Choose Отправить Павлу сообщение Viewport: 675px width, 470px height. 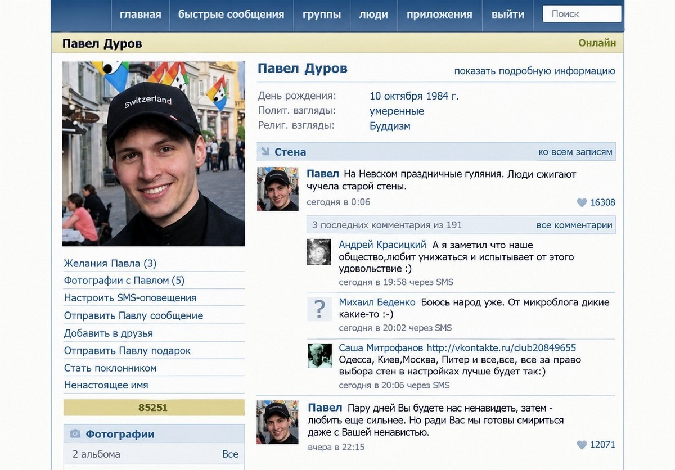coord(134,315)
